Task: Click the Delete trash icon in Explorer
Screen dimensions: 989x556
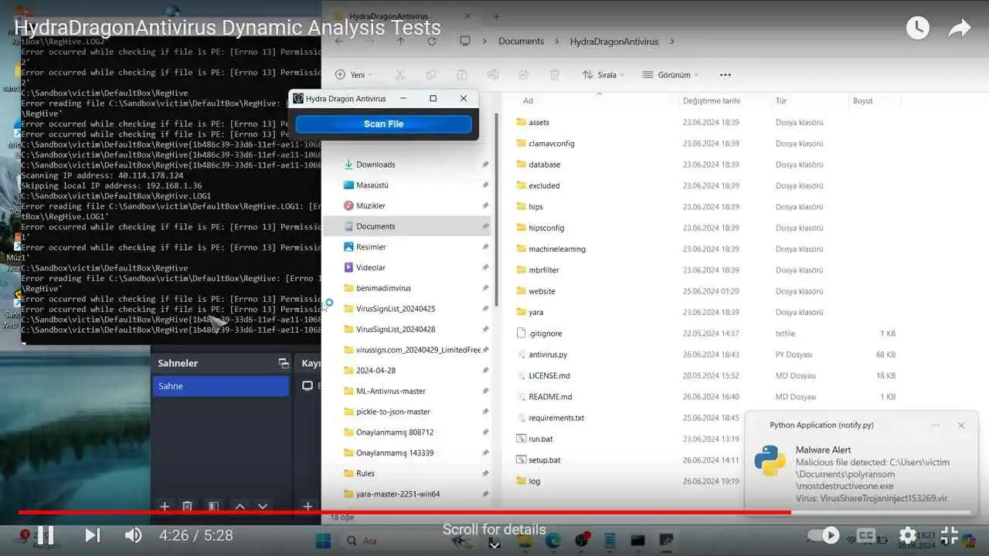Action: (x=554, y=75)
